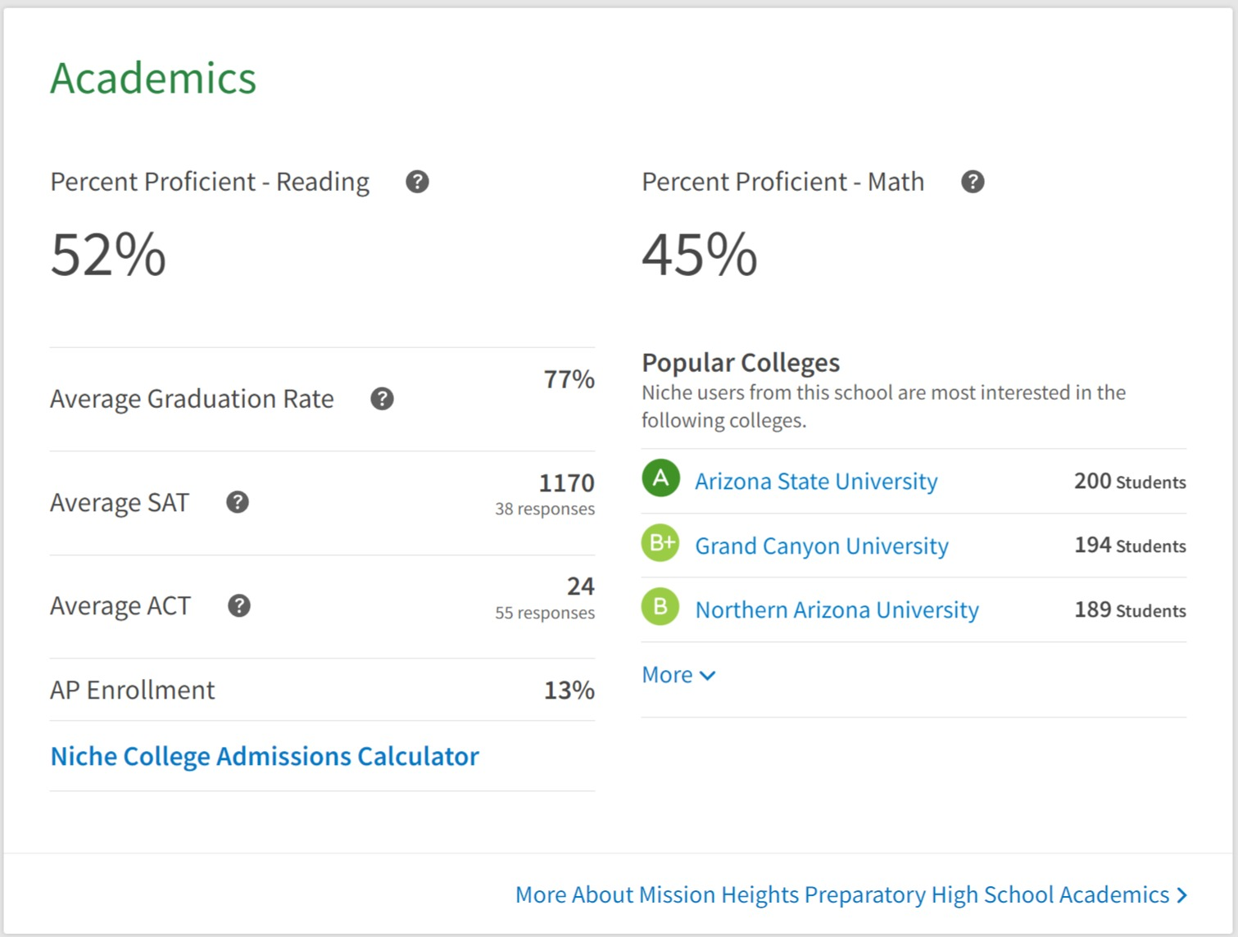Open the Average Graduation Rate help tooltip
Screen dimensions: 1238x937
pos(382,399)
